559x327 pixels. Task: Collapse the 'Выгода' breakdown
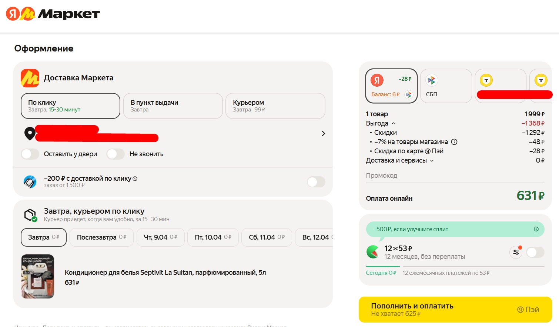click(x=393, y=123)
